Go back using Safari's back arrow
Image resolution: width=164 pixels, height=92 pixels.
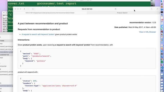24,9
